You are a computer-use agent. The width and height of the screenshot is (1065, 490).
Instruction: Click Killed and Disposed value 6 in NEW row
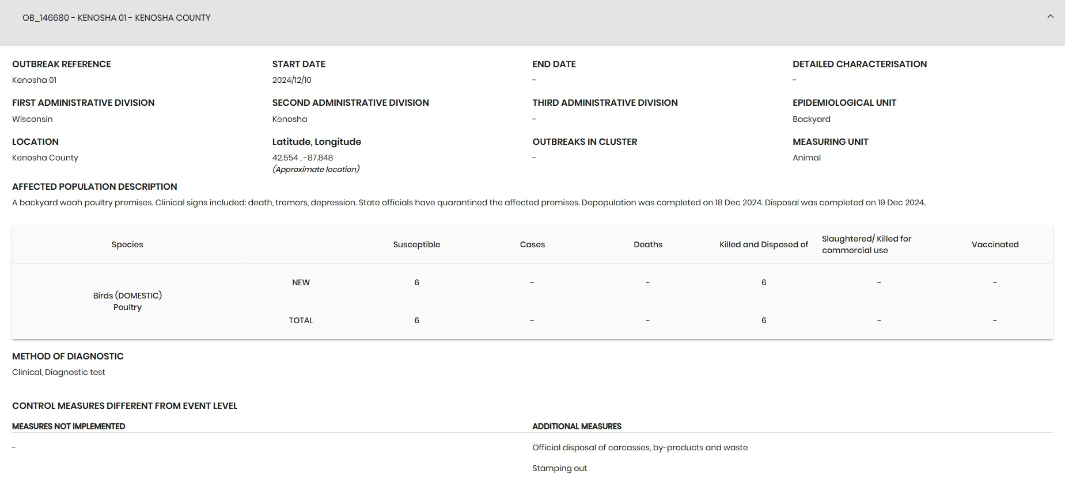(x=764, y=282)
